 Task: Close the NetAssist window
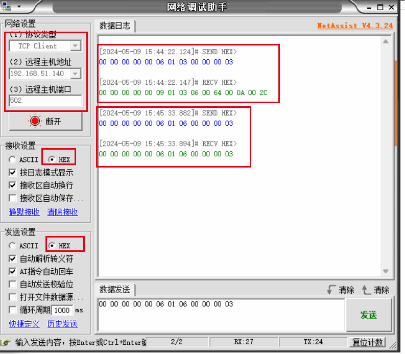tap(392, 7)
